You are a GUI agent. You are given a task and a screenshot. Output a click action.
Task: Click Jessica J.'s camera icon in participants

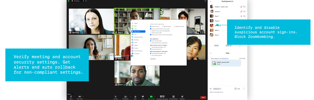tap(244, 11)
